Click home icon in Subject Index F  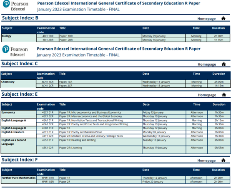pos(223,160)
